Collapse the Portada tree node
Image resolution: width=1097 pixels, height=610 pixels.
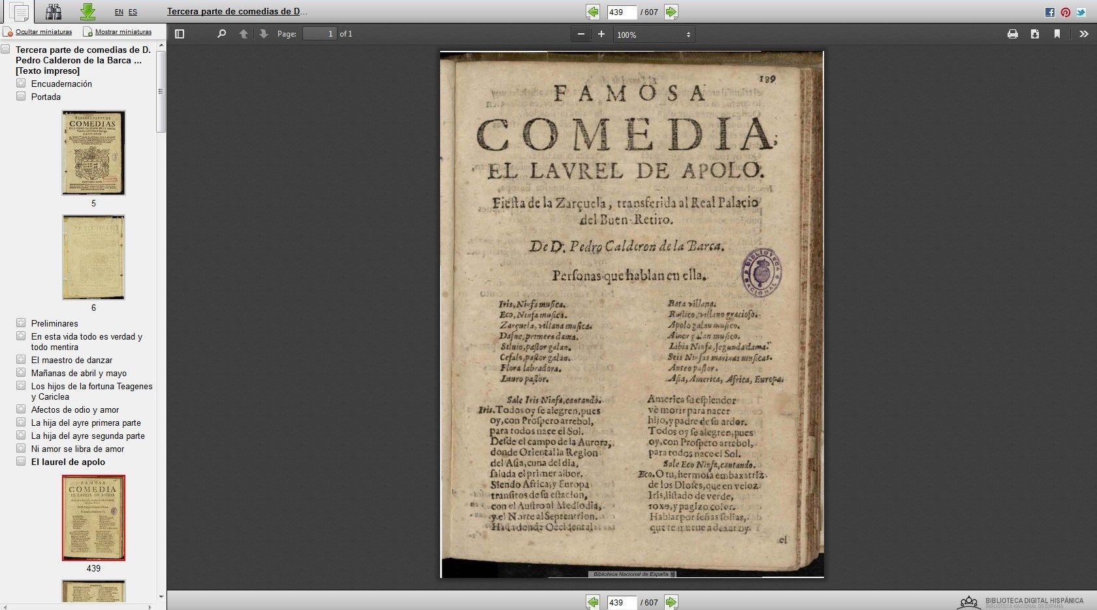[x=21, y=97]
